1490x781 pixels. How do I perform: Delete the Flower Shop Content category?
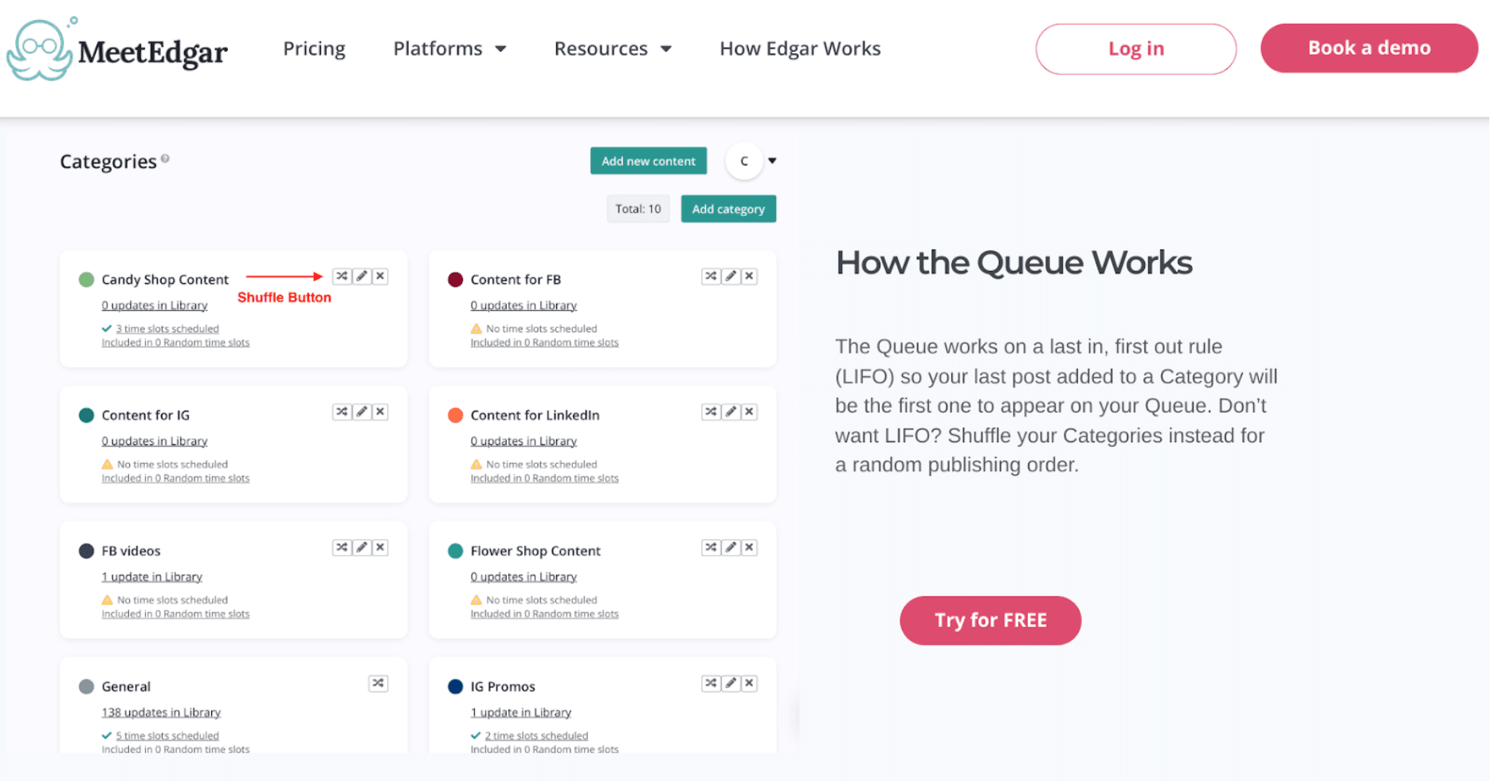click(749, 547)
